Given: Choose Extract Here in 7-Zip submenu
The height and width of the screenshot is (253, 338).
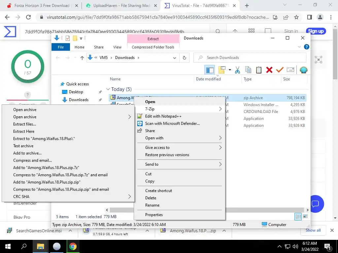Looking at the screenshot, I should pos(68,131).
